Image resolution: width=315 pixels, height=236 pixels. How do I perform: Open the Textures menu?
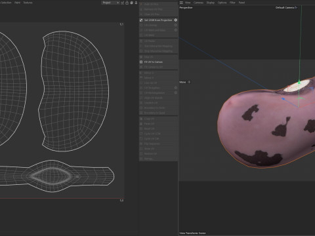click(x=28, y=3)
